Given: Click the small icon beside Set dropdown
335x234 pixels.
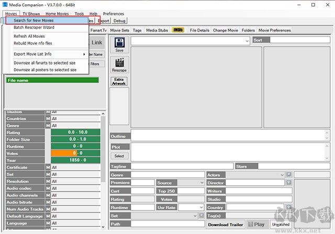Looking at the screenshot, I should point(202,216).
